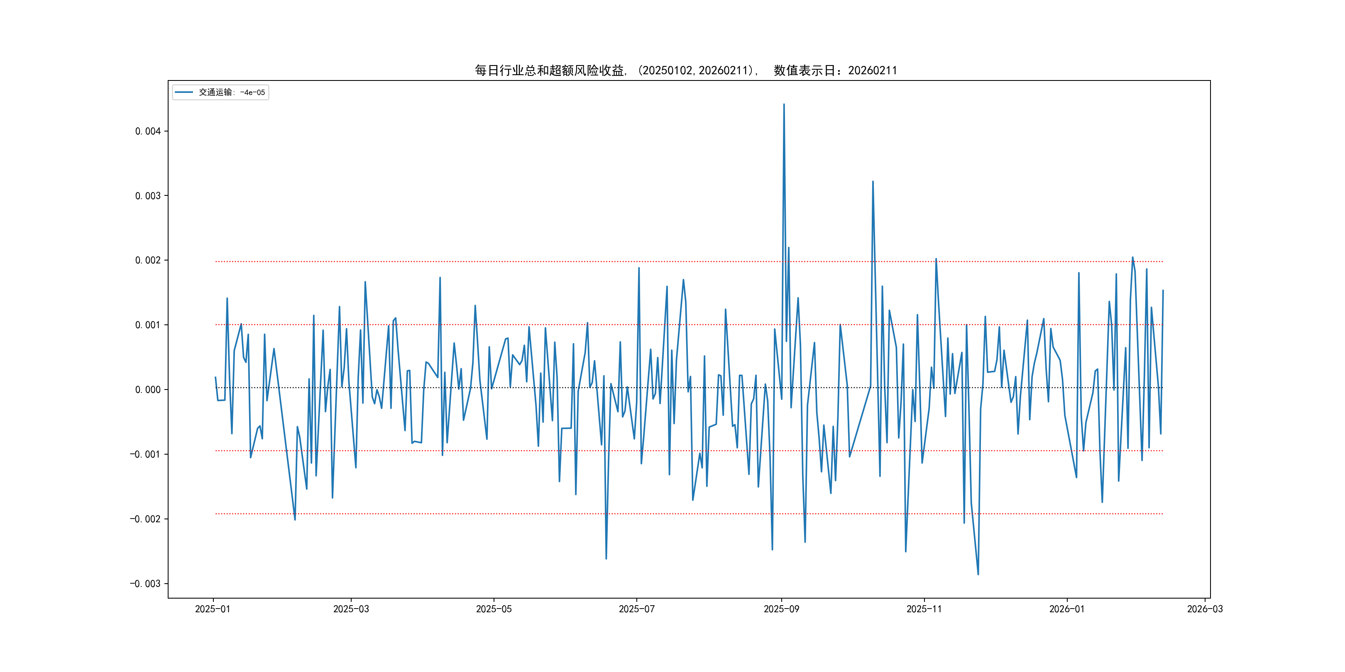1345x672 pixels.
Task: Click the legend label 交通运输: -4e-05
Action: 232,93
